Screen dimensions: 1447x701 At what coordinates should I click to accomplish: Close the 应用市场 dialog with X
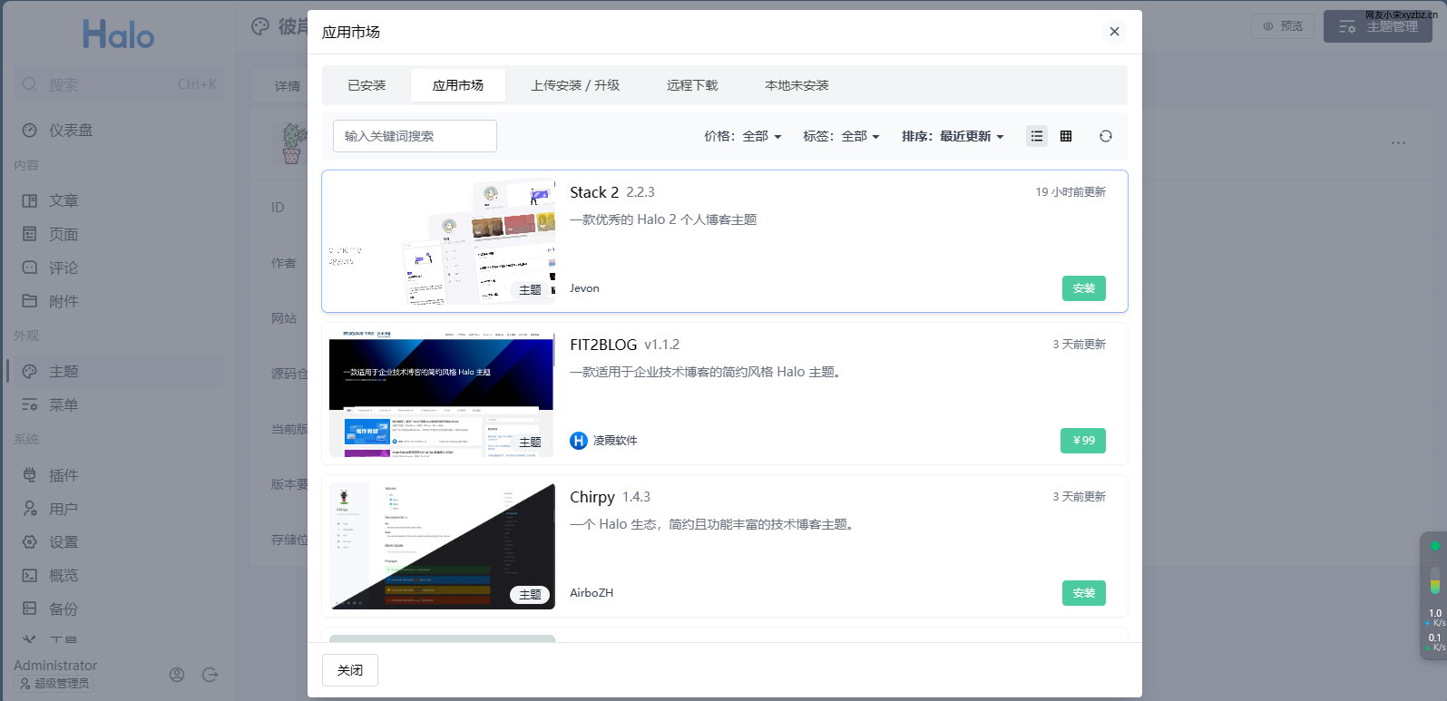point(1114,32)
